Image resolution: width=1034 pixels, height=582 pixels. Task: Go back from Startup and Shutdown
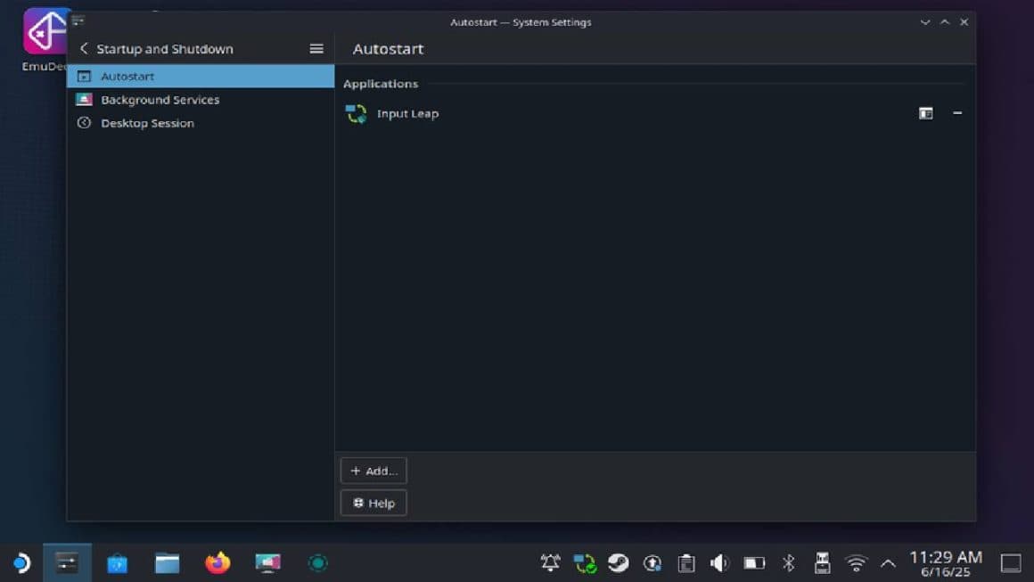84,49
